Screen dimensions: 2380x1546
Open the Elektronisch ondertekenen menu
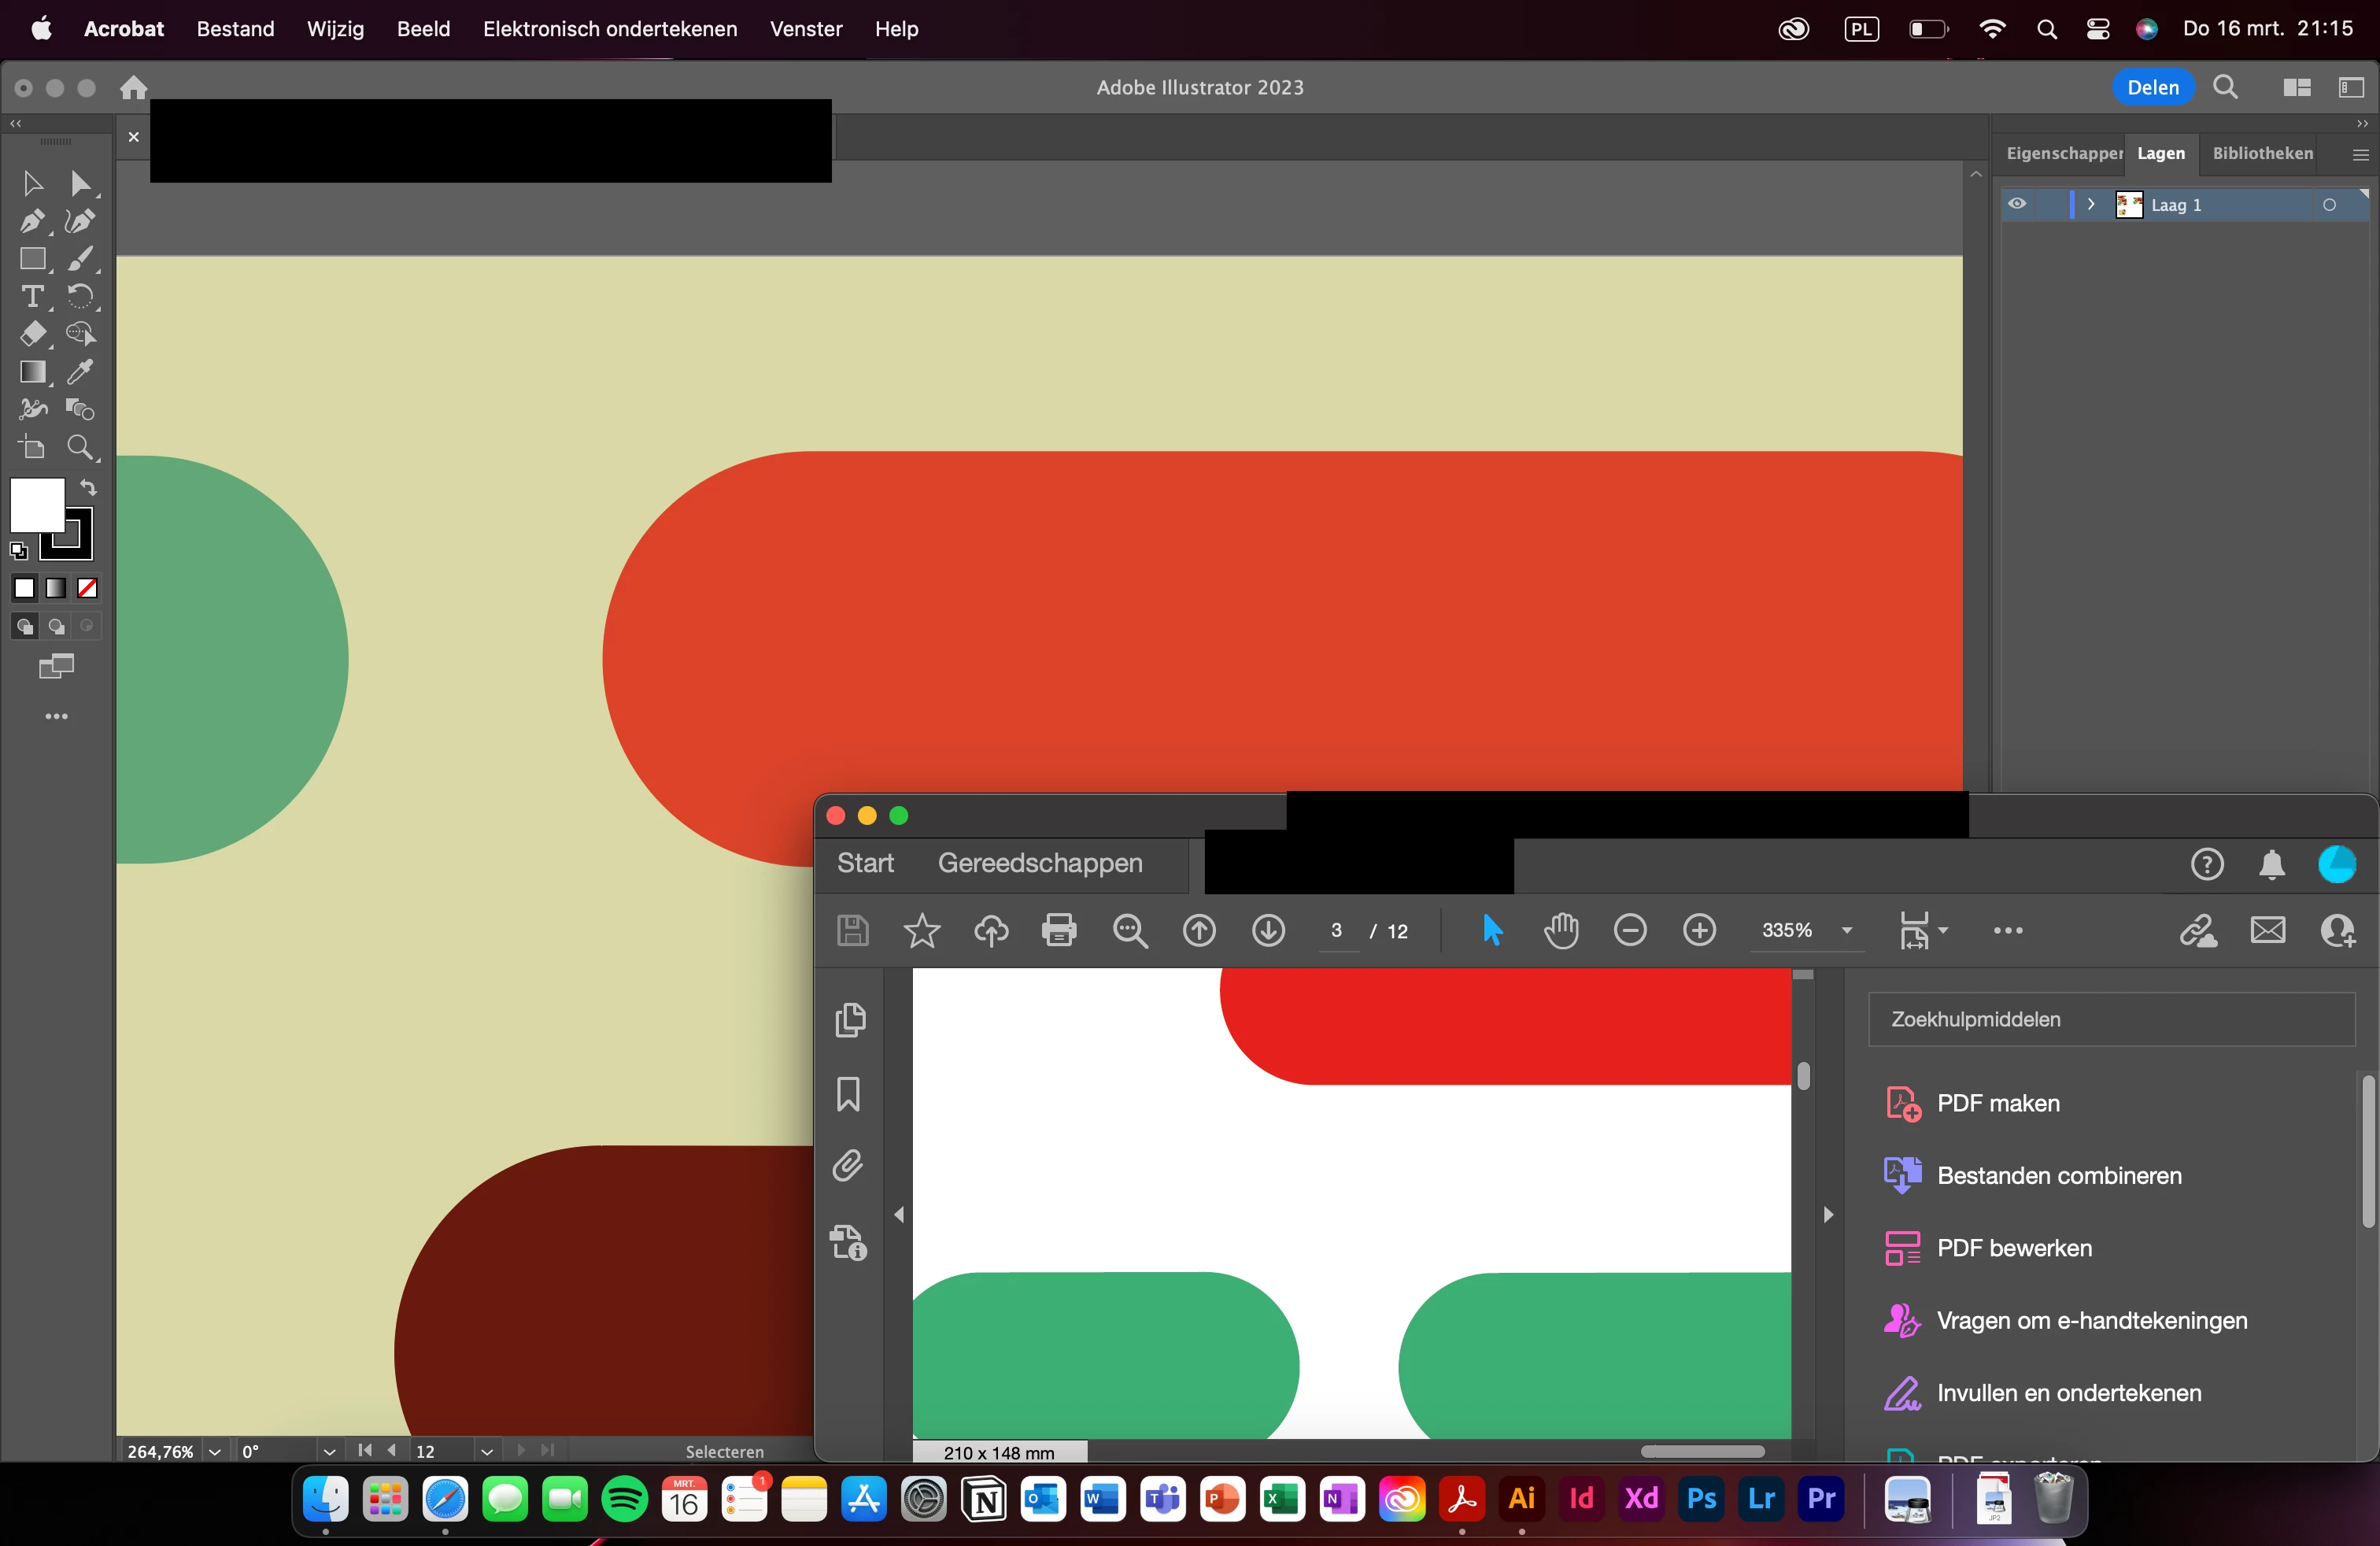[609, 29]
